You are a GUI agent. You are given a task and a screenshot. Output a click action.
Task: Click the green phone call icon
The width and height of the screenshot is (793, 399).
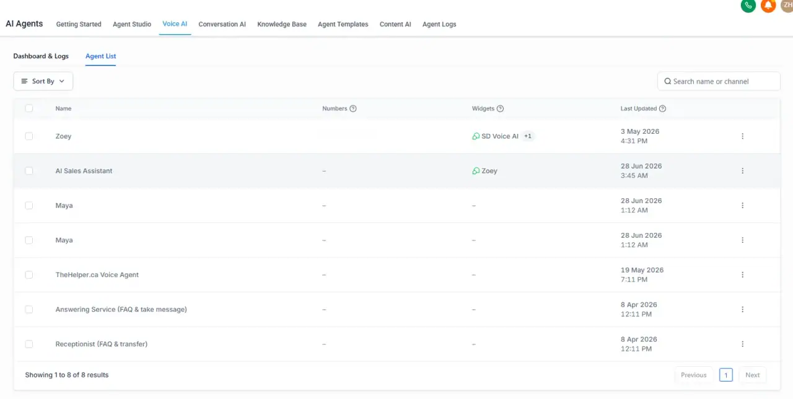pyautogui.click(x=748, y=5)
